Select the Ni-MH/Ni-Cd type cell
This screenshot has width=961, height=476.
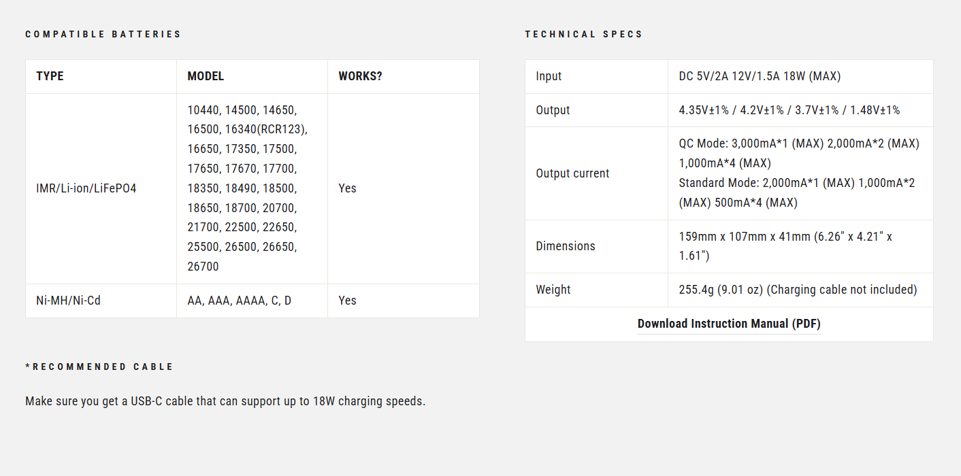point(68,301)
